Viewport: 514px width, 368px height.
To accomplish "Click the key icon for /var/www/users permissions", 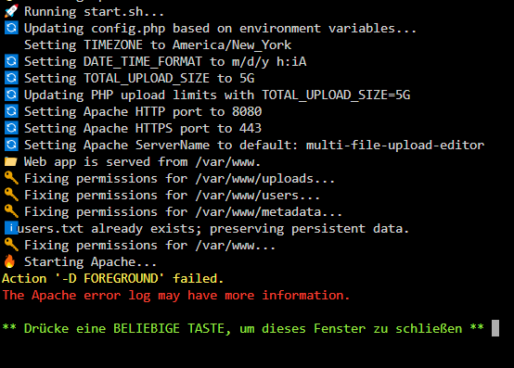I will tap(11, 195).
